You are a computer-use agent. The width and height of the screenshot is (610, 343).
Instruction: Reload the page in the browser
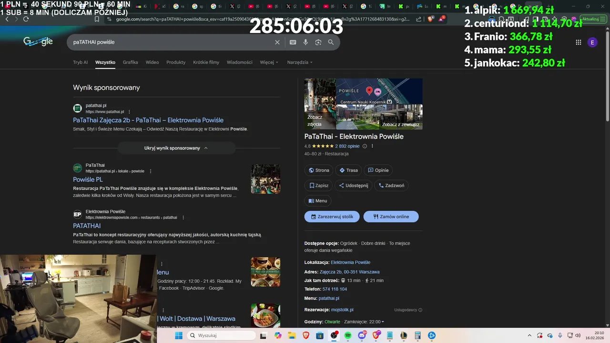pyautogui.click(x=26, y=19)
